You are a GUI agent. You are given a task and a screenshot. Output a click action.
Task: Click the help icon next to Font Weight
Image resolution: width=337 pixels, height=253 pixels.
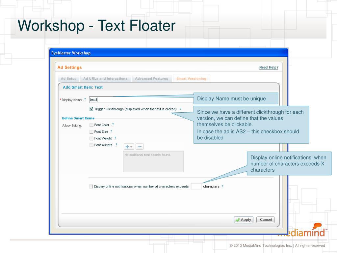coord(115,138)
